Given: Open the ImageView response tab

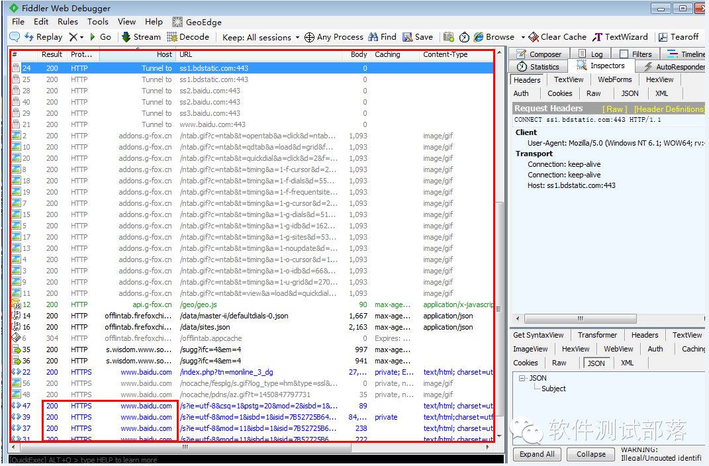Looking at the screenshot, I should click(x=530, y=349).
